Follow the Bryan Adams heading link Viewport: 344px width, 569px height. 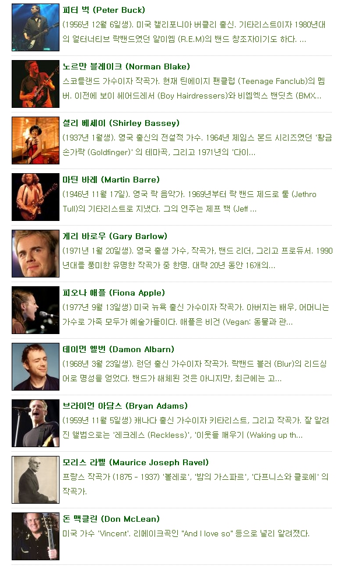(x=125, y=406)
